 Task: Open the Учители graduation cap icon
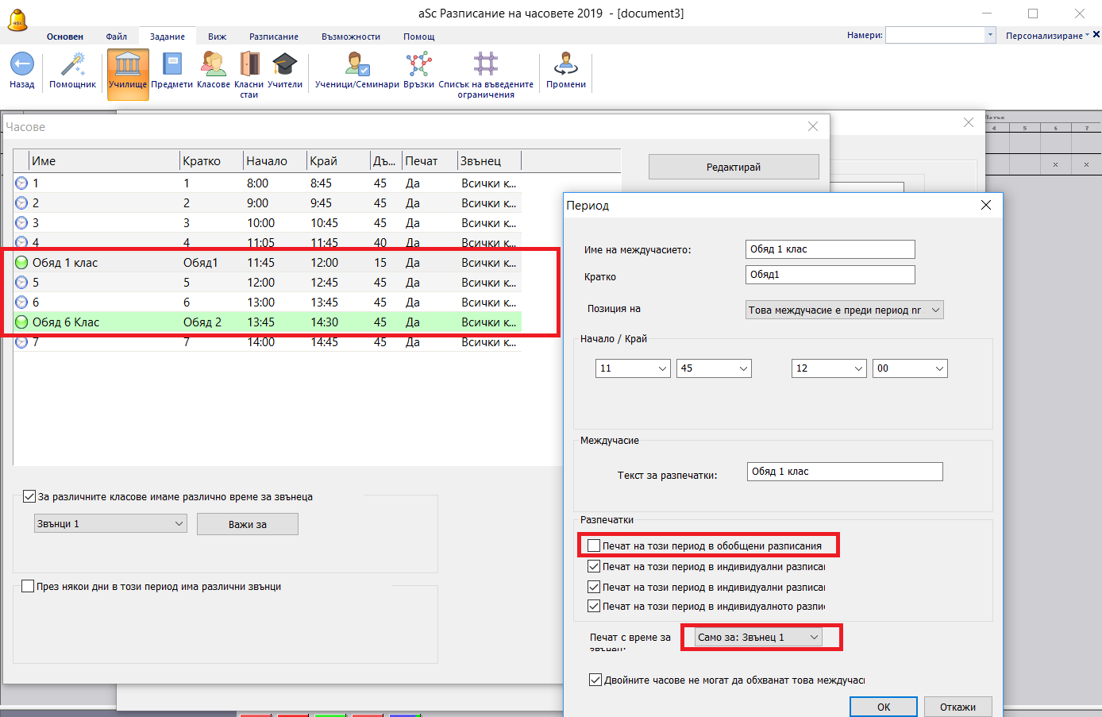pyautogui.click(x=285, y=65)
